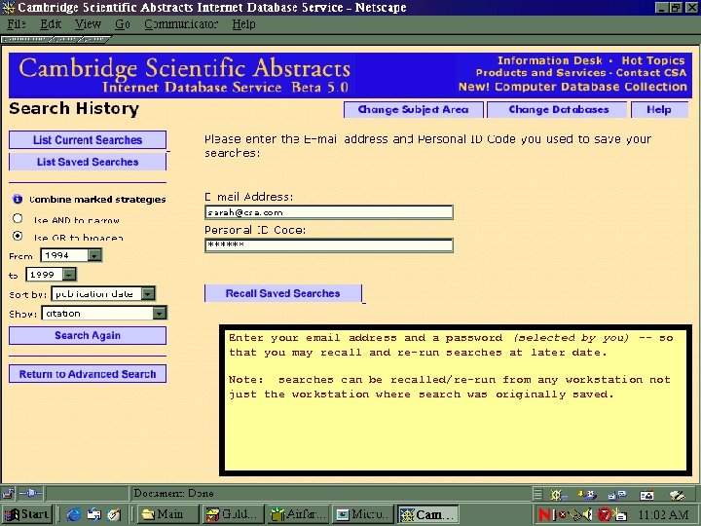Click the Cam... Netscape taskbar button
This screenshot has width=701, height=526.
[428, 514]
